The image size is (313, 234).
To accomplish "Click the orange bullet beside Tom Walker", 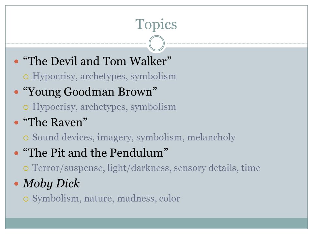I will pos(16,61).
